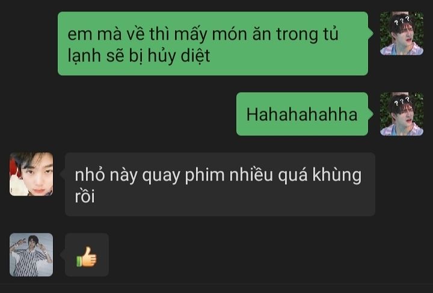View profile of the "nhỏ này quay phim" sender
433x293 pixels.
point(31,174)
